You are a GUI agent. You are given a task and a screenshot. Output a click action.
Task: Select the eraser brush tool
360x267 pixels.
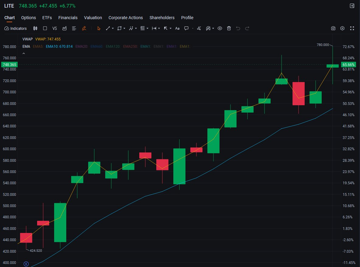199,29
